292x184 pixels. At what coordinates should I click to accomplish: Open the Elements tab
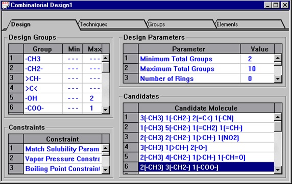coord(250,24)
